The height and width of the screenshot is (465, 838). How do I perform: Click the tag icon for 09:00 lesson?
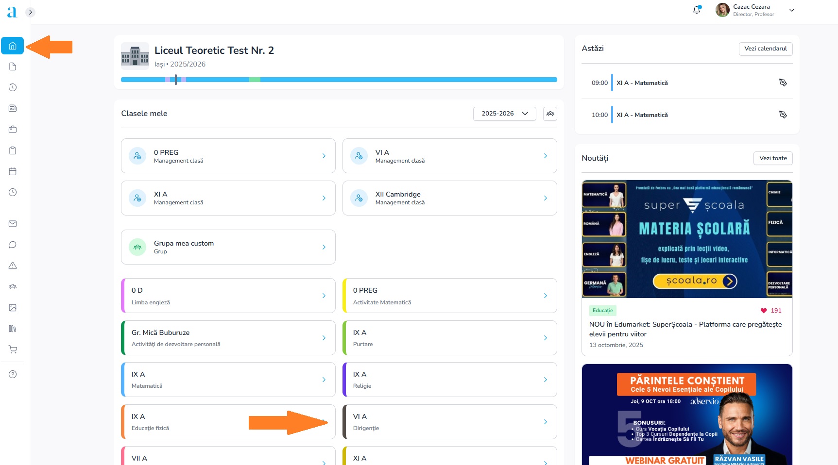point(783,83)
